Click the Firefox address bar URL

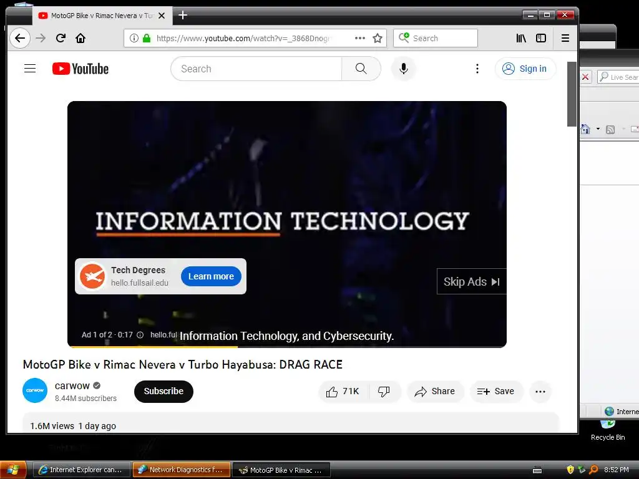(x=243, y=38)
